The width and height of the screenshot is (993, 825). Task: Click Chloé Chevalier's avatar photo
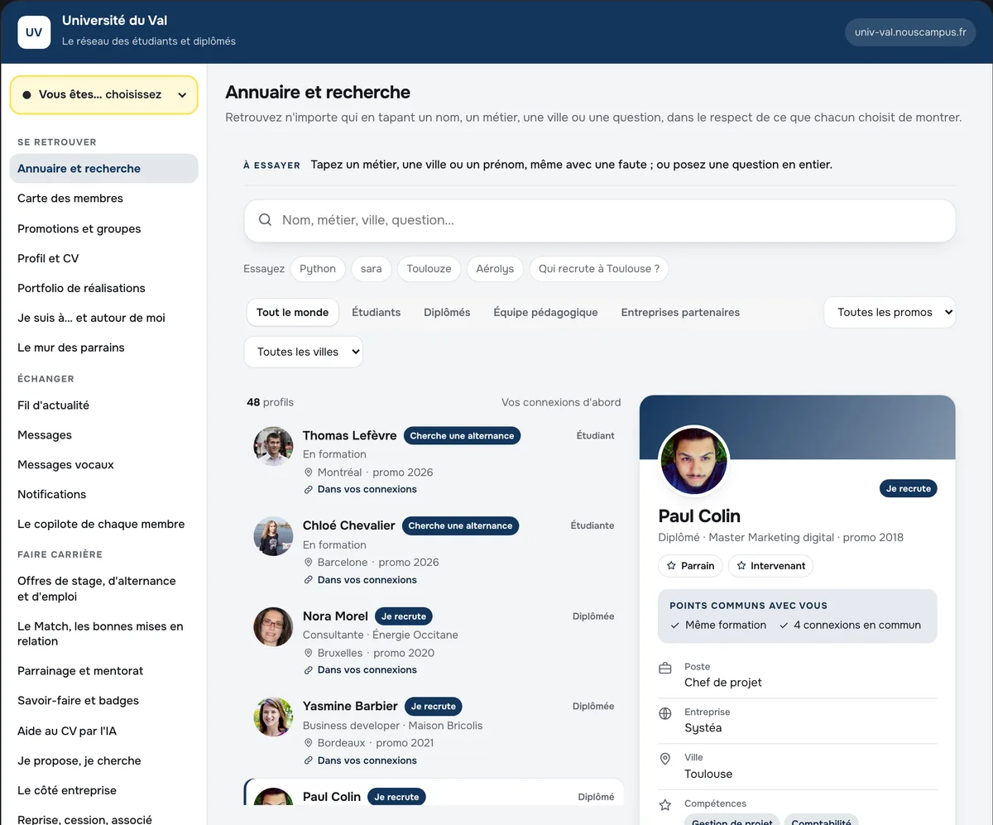click(x=273, y=536)
